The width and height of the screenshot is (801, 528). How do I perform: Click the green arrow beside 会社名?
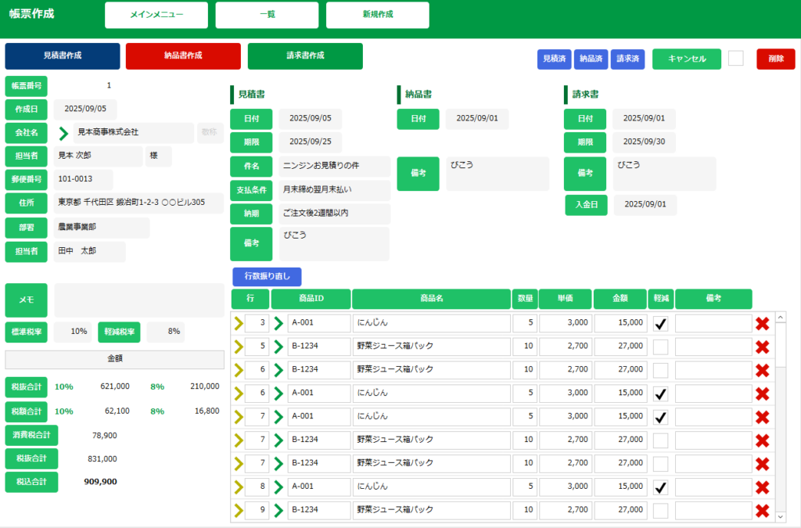pos(63,133)
